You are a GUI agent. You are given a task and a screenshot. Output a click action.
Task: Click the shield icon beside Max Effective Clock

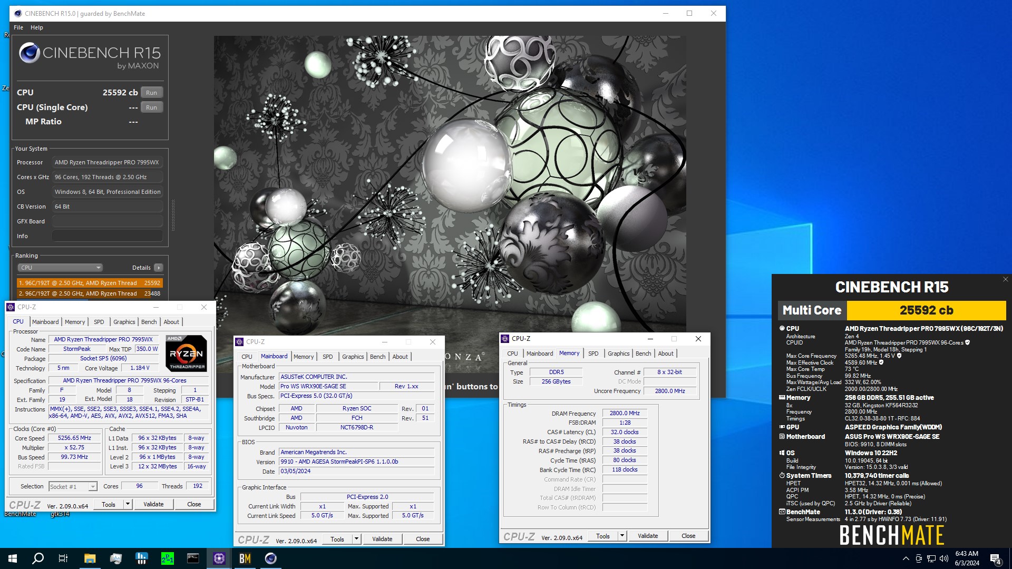click(x=881, y=362)
